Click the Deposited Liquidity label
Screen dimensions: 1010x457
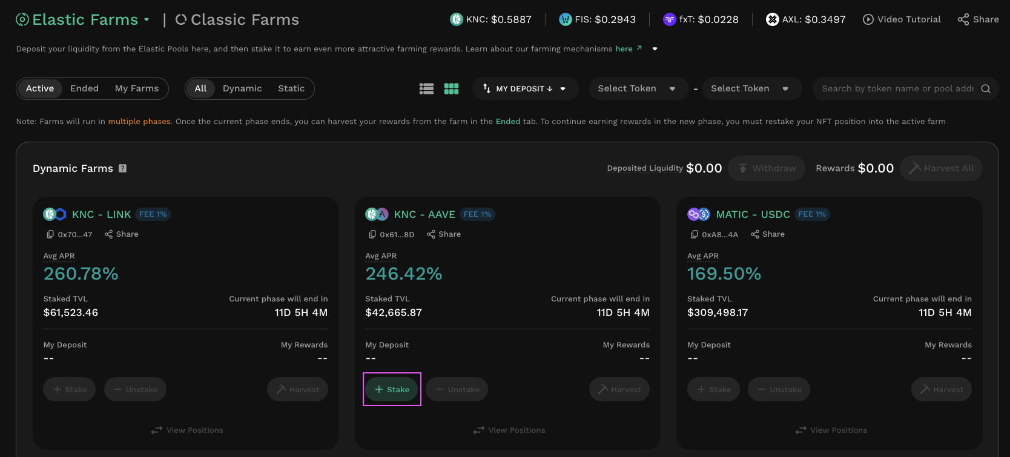(x=645, y=168)
